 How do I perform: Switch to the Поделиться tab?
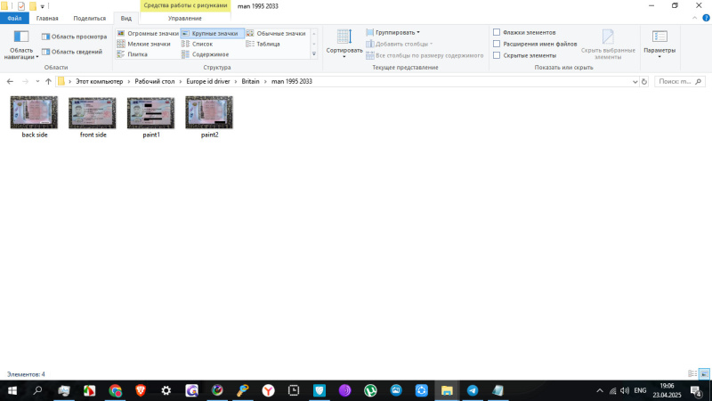[89, 18]
